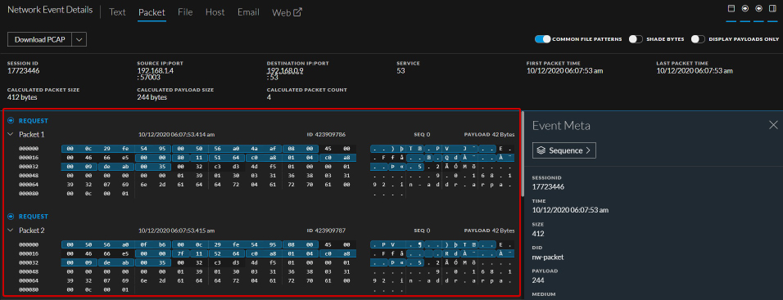Toggle Common File Patterns switch
783x300 pixels.
[x=542, y=39]
